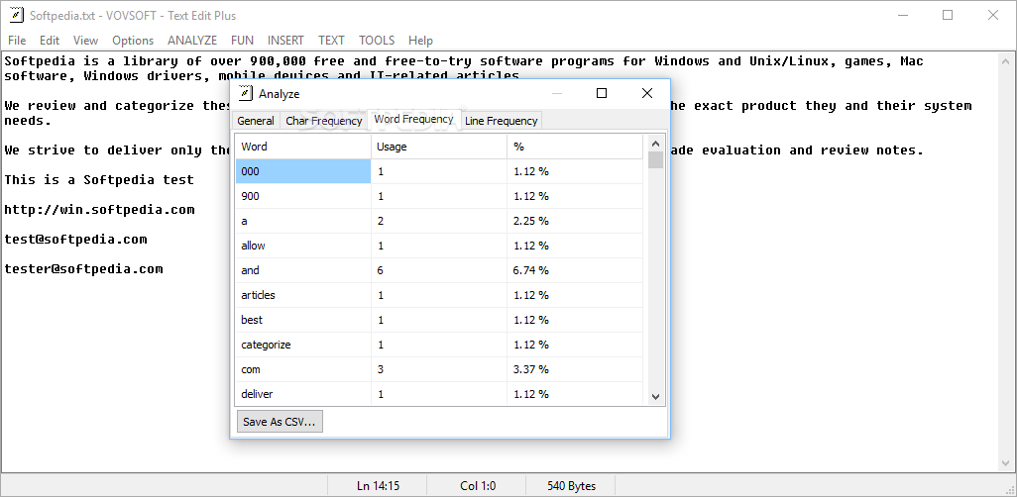Minimize the Text Edit Plus window

902,15
